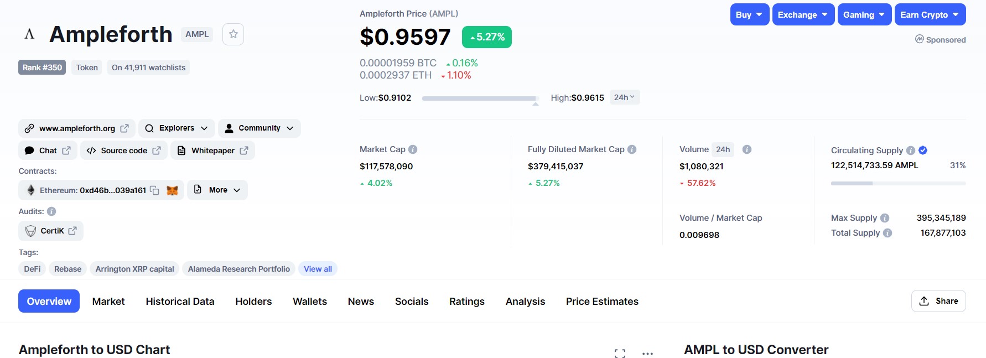Click the Ampleforth logo icon
Image resolution: width=986 pixels, height=358 pixels.
[30, 34]
